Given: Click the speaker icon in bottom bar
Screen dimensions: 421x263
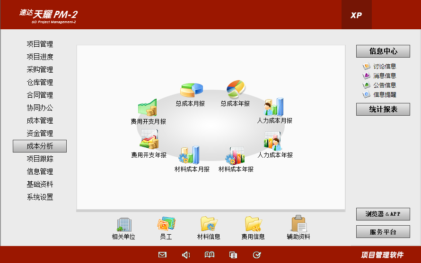Looking at the screenshot, I should (186, 255).
